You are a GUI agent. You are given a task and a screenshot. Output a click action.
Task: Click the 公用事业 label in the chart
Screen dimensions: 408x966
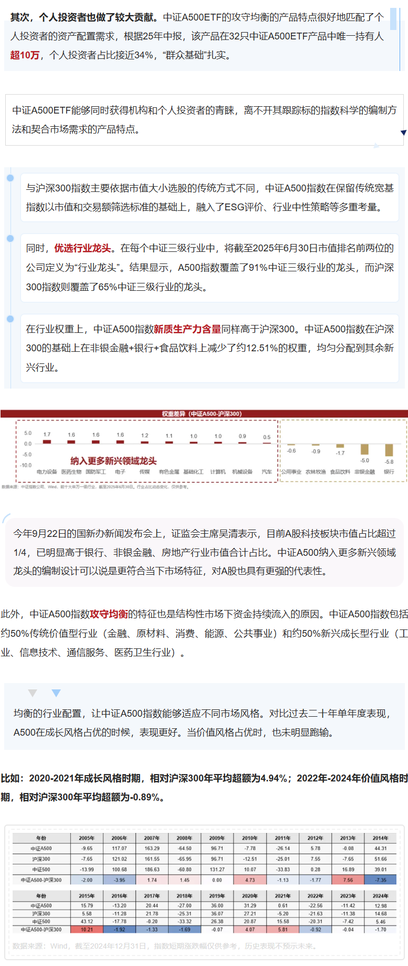(291, 472)
